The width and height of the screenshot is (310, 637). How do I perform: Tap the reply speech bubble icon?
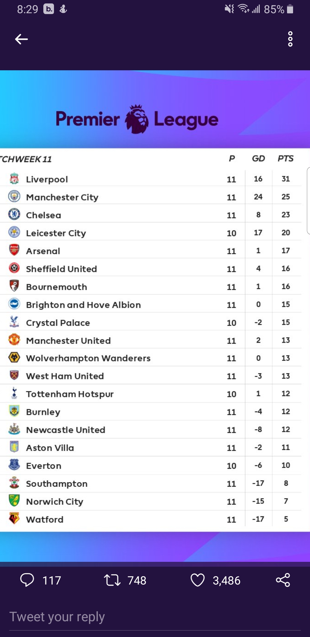[x=27, y=580]
